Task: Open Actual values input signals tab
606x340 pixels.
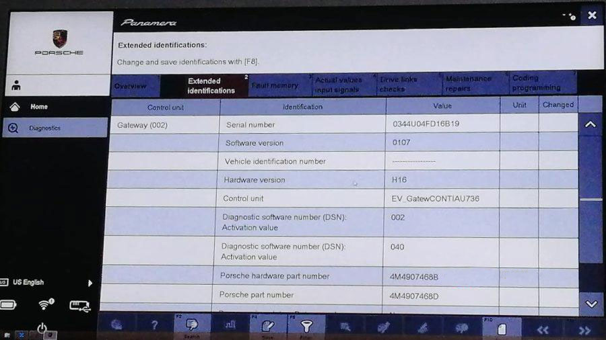Action: pos(343,85)
